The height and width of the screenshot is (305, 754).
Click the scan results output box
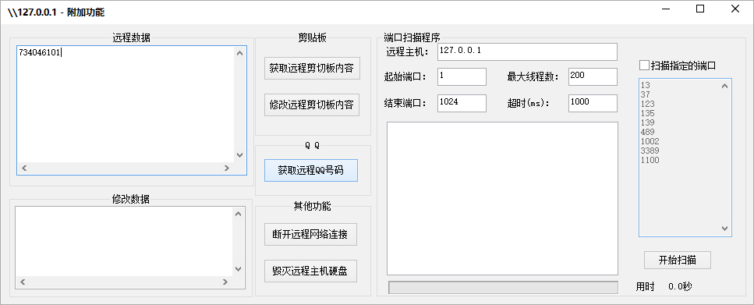coord(502,198)
